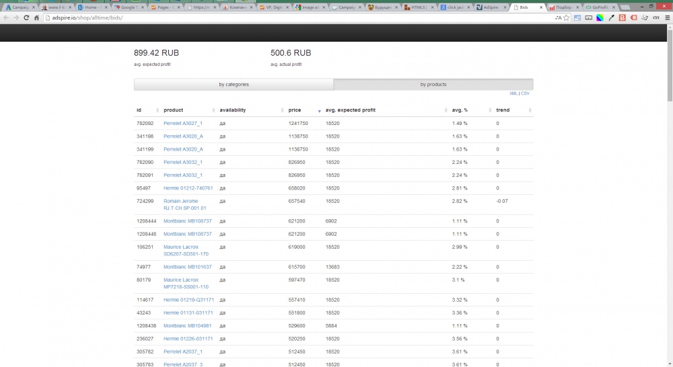This screenshot has width=673, height=367.
Task: Select avg. % cell 3.1 %
Action: click(x=458, y=280)
